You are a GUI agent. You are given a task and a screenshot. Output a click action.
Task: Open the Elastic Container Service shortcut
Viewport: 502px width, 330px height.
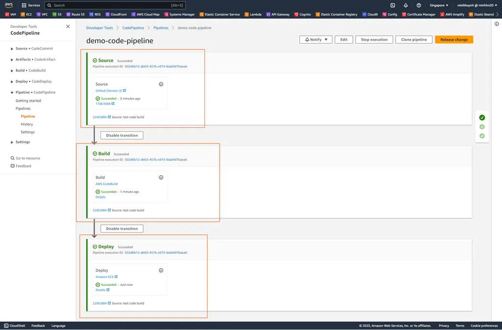(219, 14)
